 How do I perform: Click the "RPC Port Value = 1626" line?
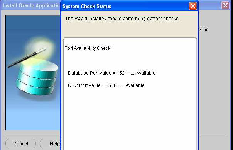pos(106,85)
